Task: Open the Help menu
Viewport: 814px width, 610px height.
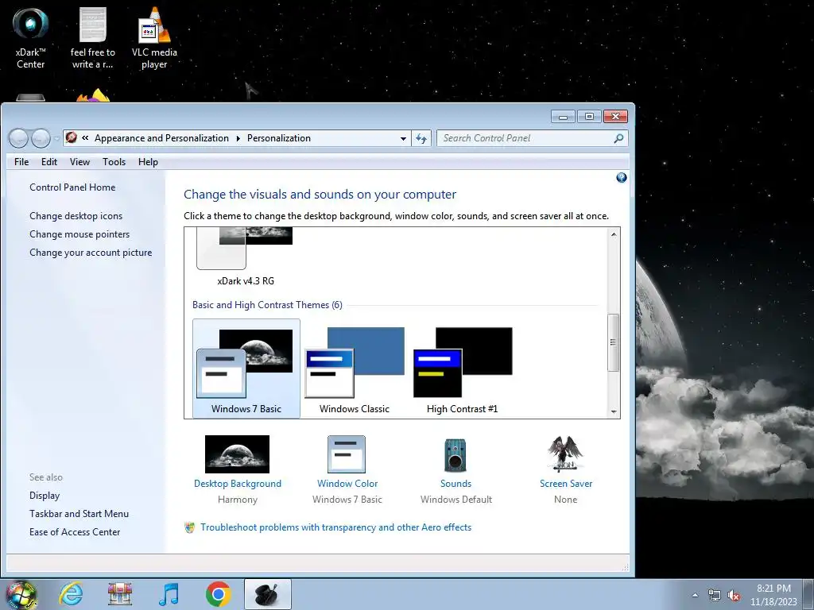Action: [148, 162]
